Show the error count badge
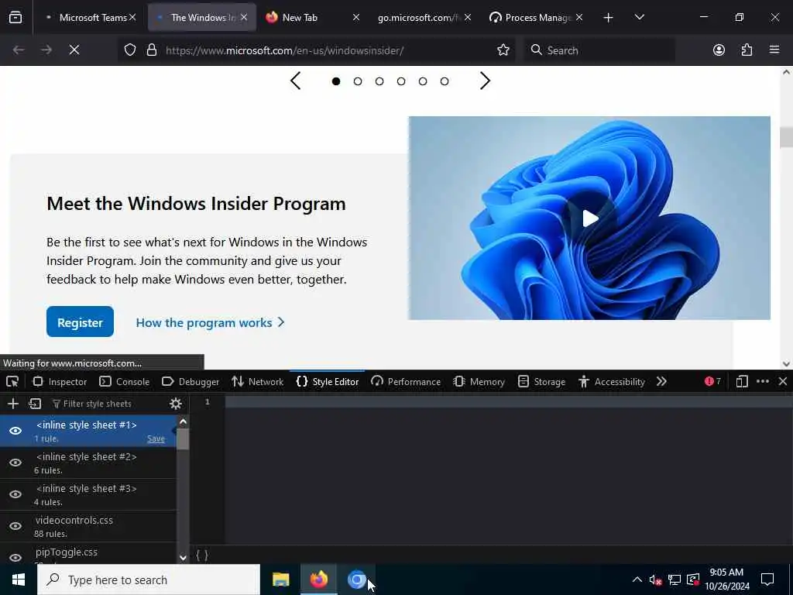Screen dimensions: 793x595 pyautogui.click(x=712, y=381)
